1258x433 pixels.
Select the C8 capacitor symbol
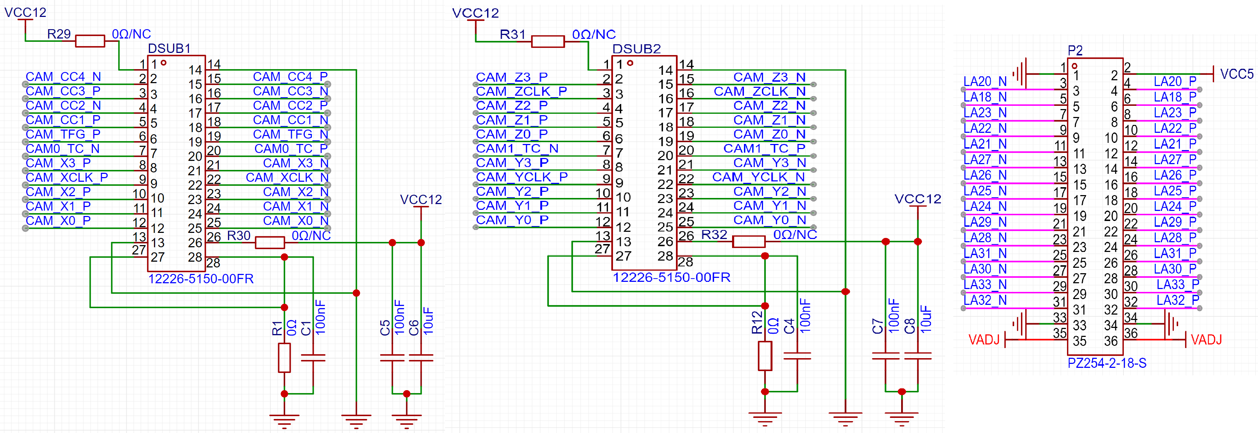[918, 356]
